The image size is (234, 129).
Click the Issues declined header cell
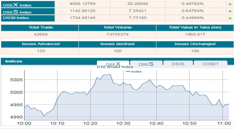[117, 44]
